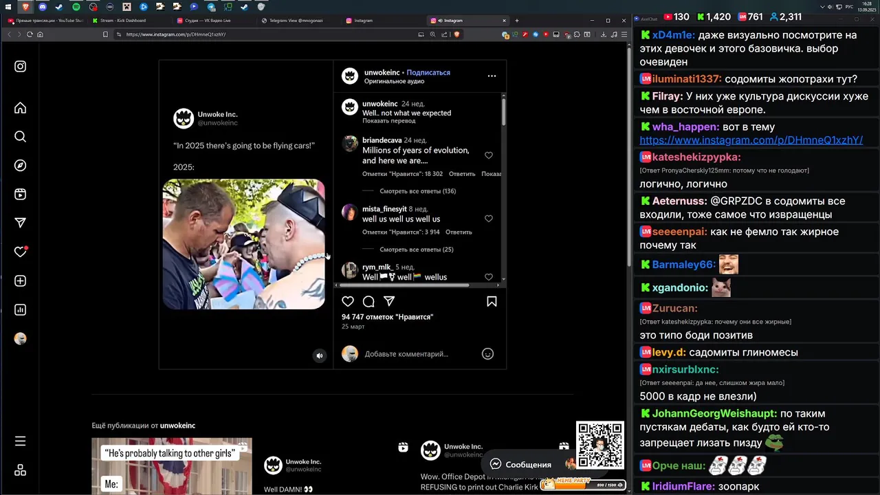Open Telegram from the taskbar
Image resolution: width=880 pixels, height=495 pixels.
(x=211, y=6)
